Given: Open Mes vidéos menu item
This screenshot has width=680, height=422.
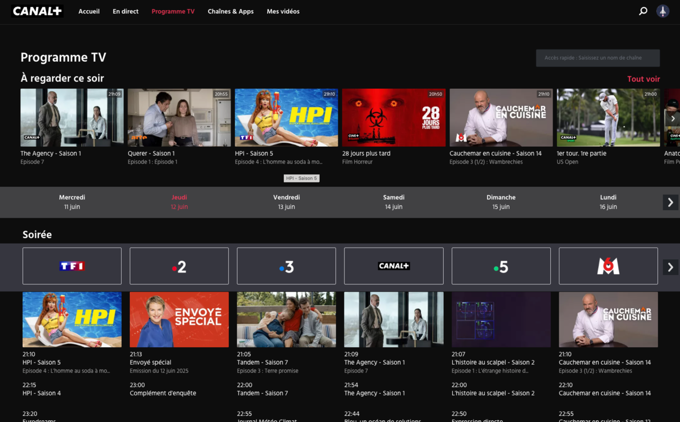Looking at the screenshot, I should tap(283, 11).
